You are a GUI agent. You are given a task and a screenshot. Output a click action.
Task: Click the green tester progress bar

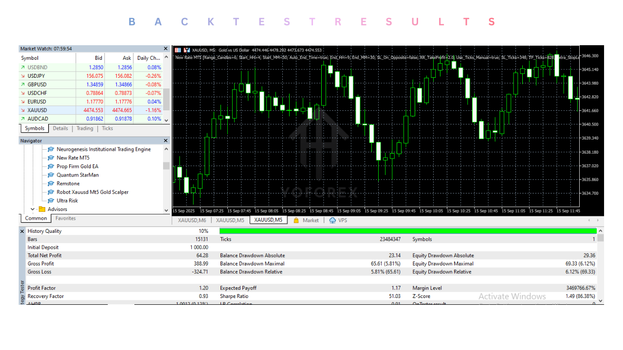409,231
